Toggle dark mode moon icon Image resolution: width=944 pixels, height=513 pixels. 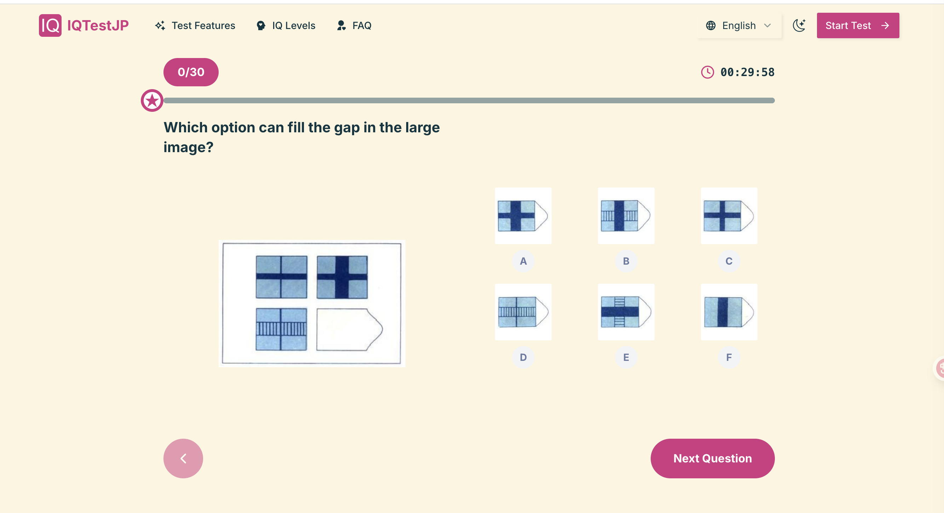click(799, 25)
